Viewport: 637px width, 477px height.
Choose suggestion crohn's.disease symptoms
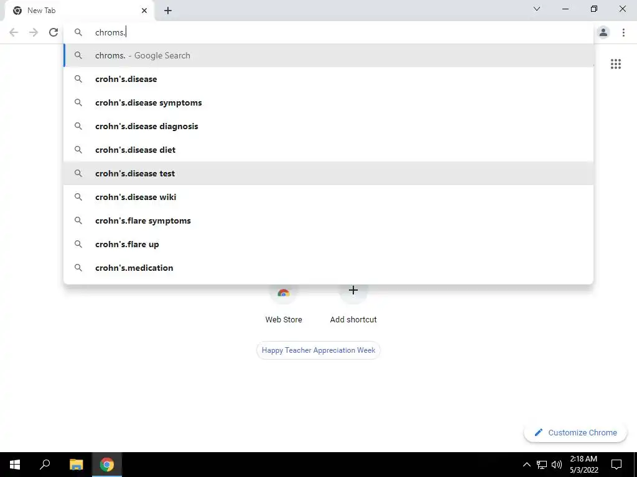pyautogui.click(x=328, y=102)
